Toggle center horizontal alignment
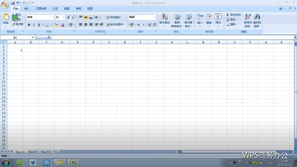 (x=86, y=25)
